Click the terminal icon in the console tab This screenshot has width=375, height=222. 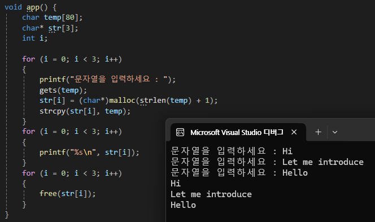(180, 132)
